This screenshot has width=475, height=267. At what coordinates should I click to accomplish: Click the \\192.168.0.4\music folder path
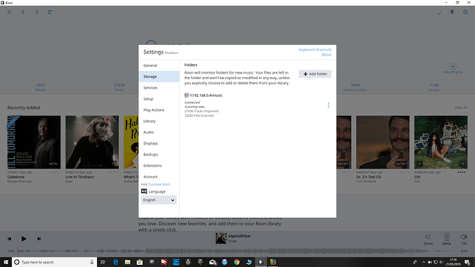coord(206,96)
